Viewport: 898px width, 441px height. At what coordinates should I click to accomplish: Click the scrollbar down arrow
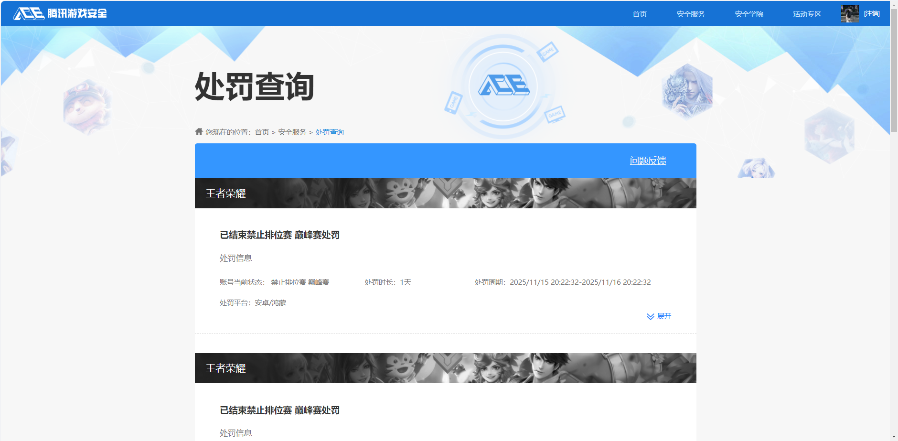coord(894,436)
